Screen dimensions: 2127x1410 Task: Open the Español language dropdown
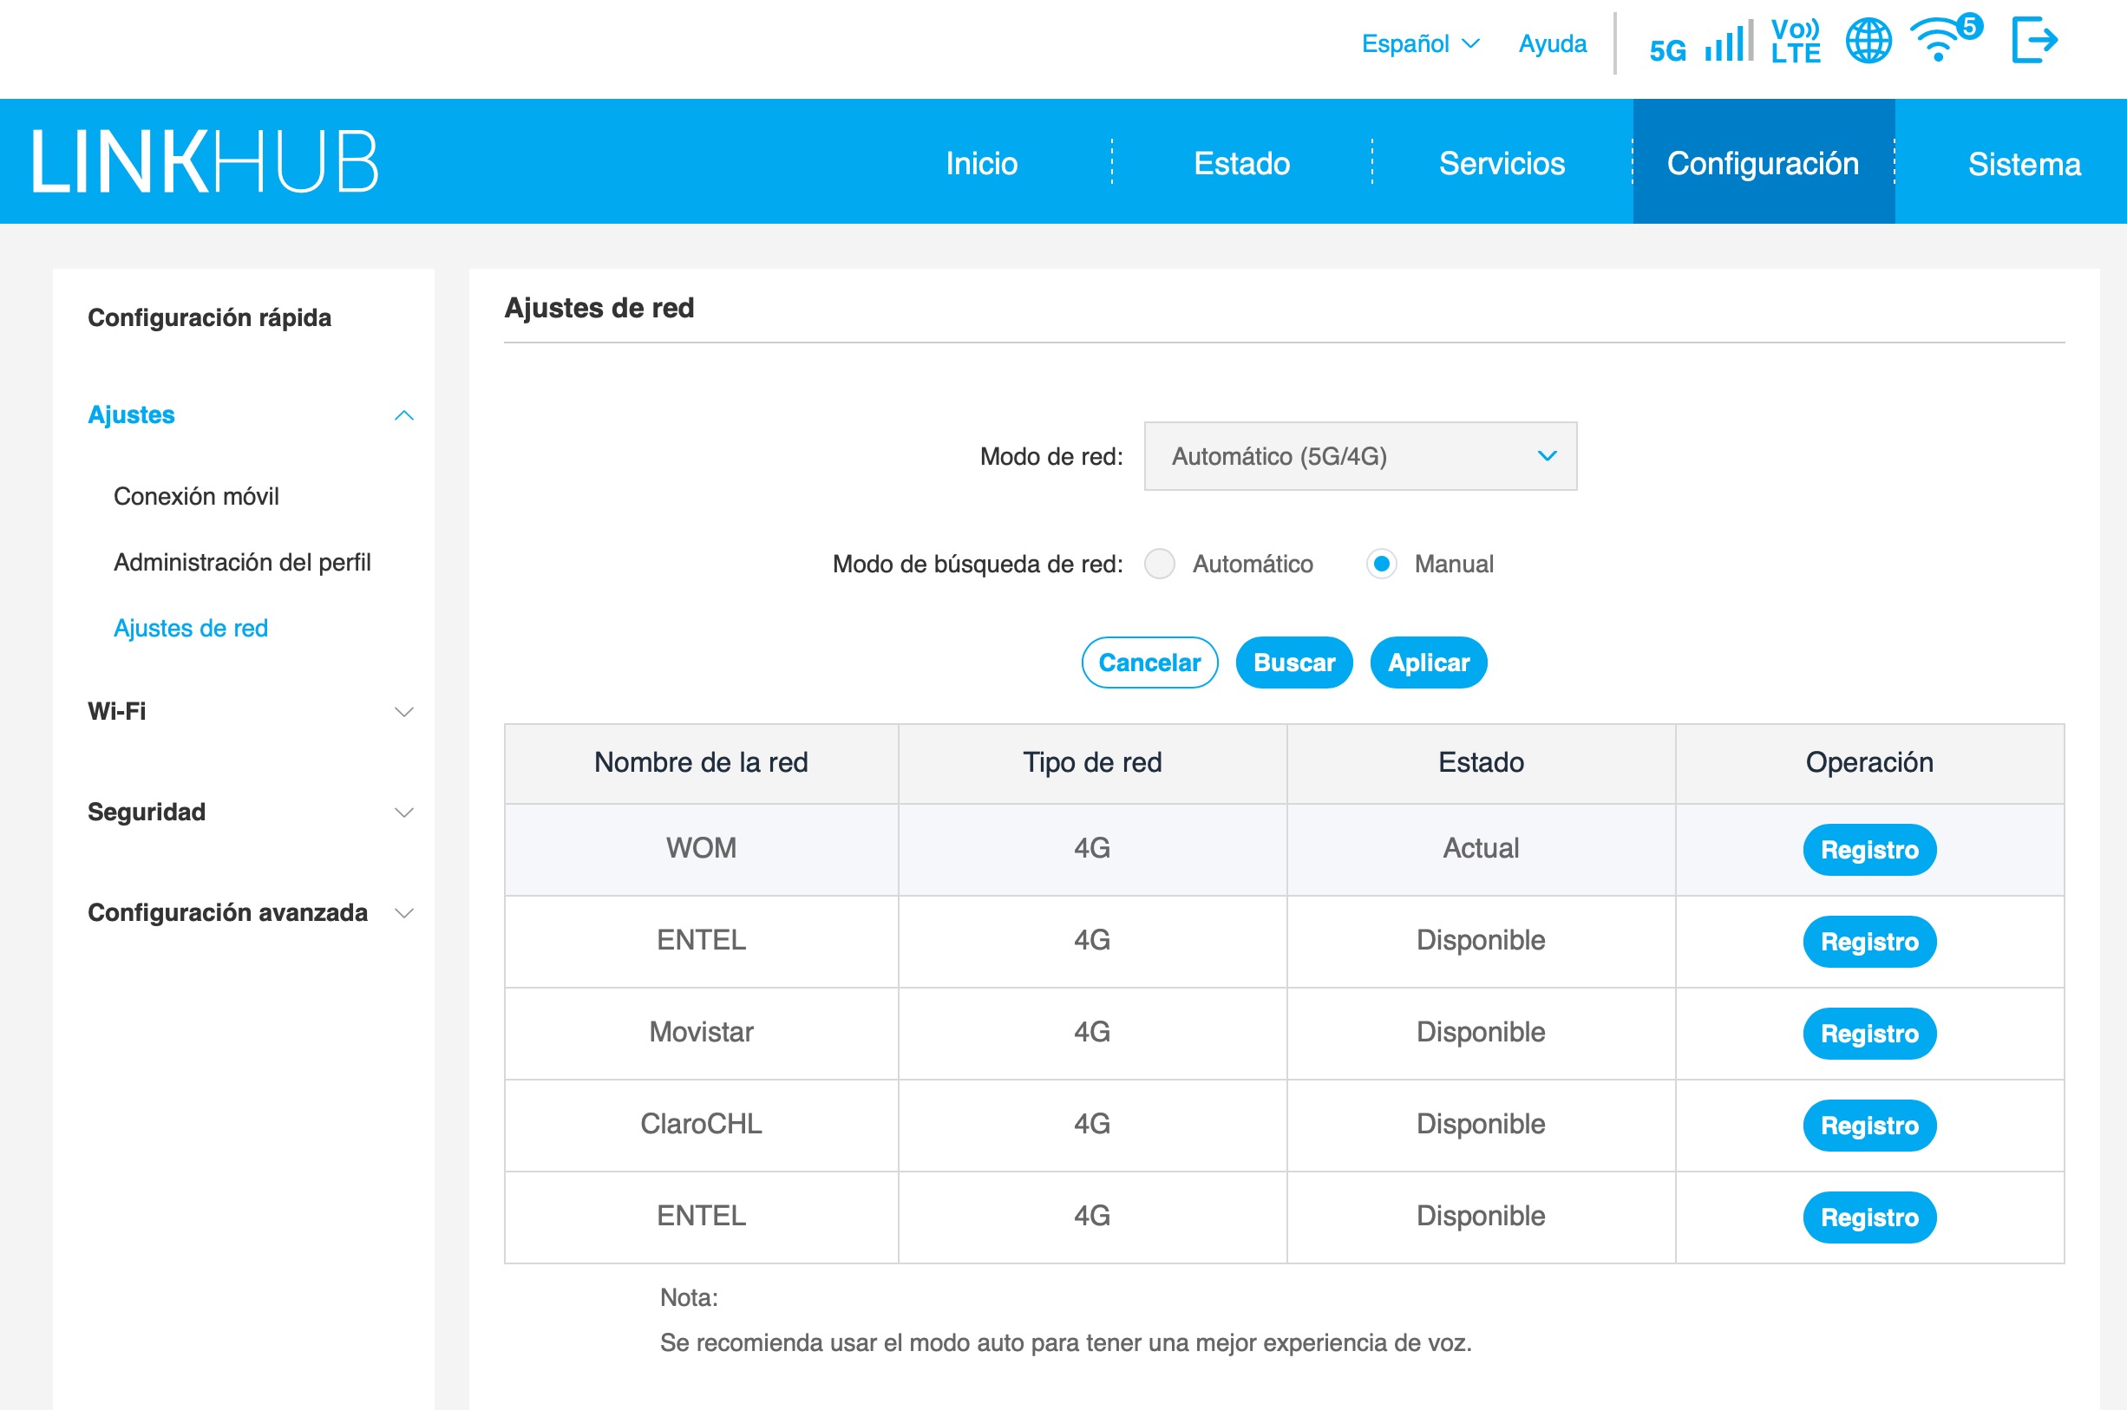click(1419, 43)
